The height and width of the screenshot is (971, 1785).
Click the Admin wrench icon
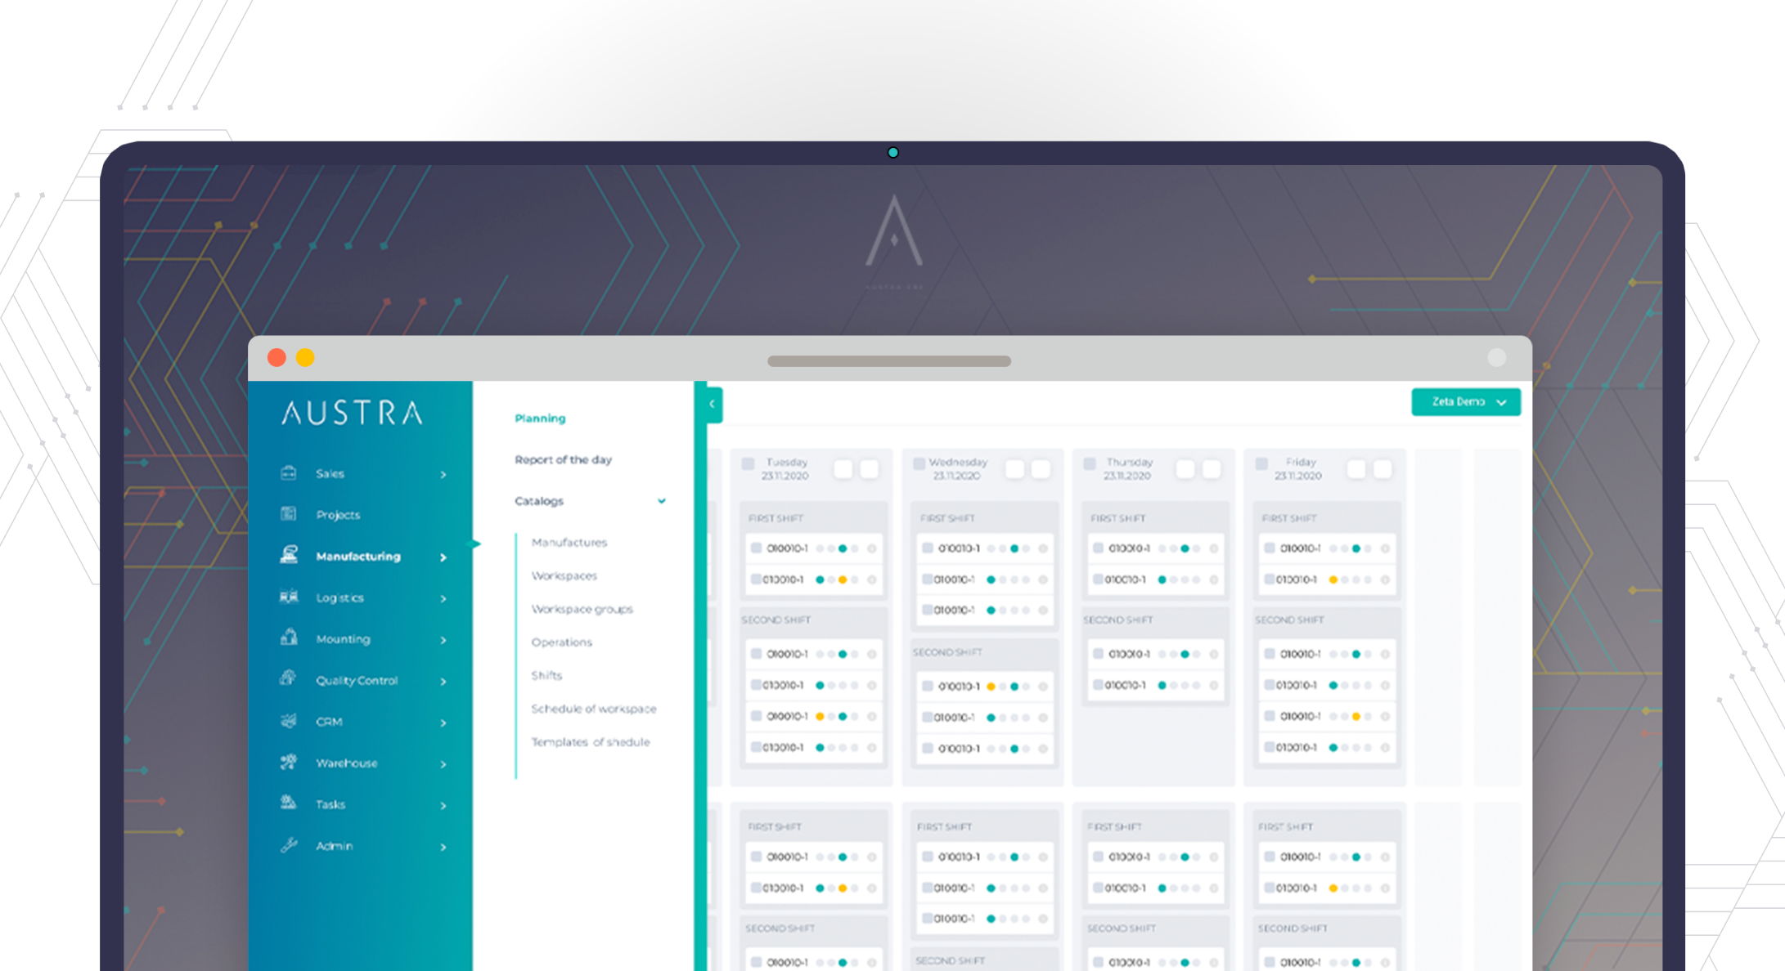point(289,845)
